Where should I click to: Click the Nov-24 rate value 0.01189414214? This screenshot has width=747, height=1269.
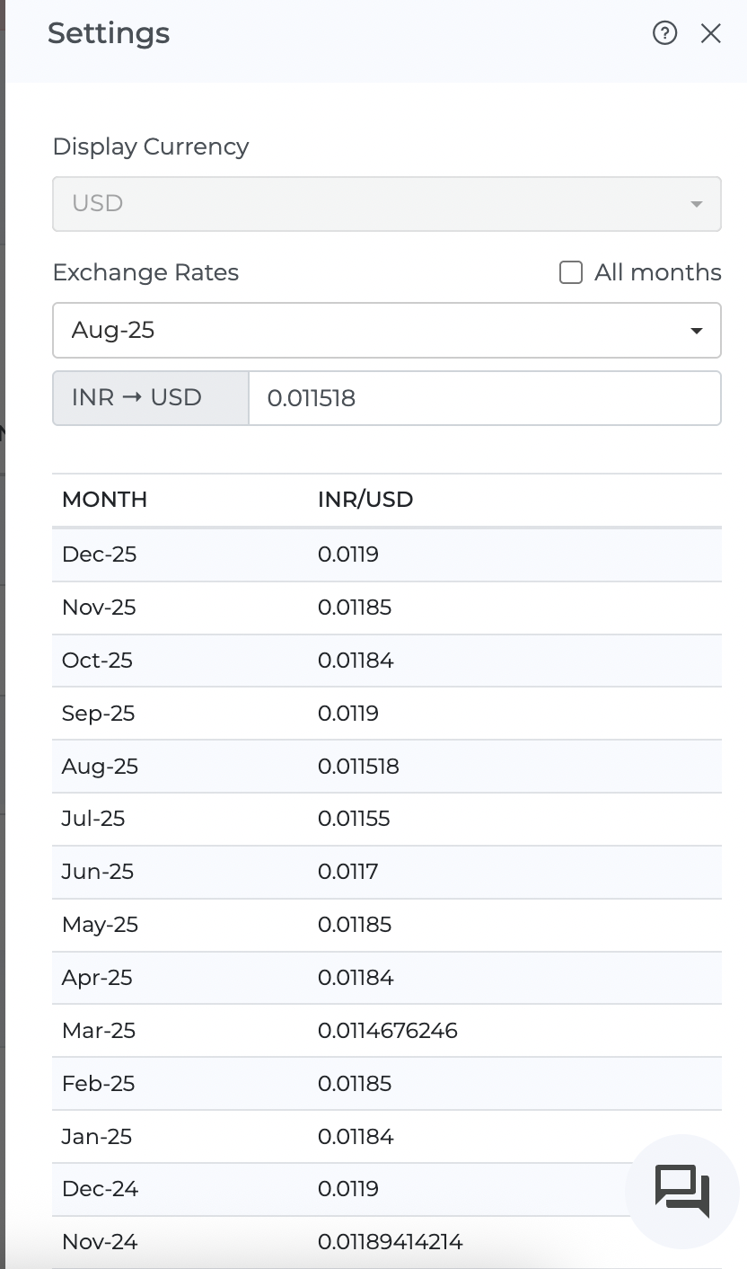coord(390,1242)
